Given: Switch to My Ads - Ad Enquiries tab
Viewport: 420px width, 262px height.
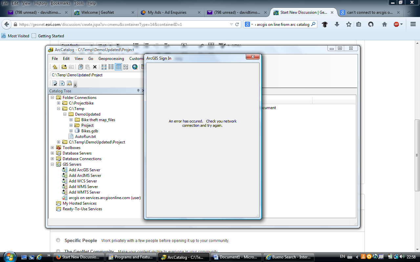Looking at the screenshot, I should (x=170, y=12).
